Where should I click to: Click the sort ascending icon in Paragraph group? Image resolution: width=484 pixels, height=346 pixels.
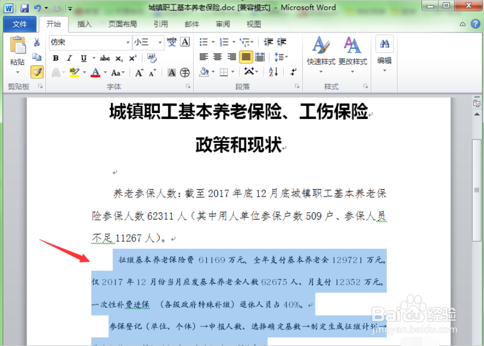point(272,71)
